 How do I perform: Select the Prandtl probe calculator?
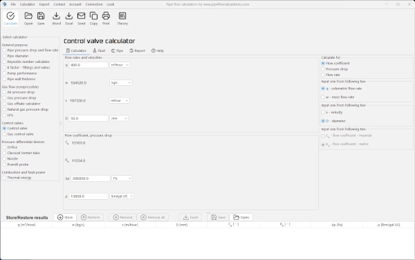click(x=15, y=165)
